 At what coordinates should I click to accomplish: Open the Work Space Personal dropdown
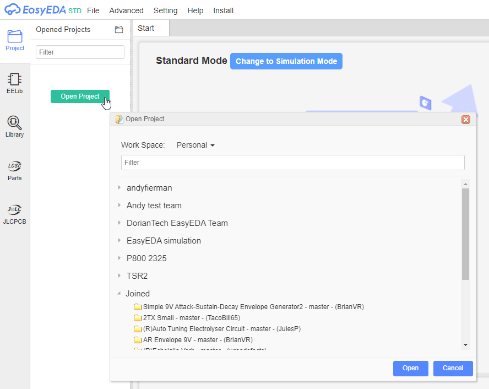tap(195, 145)
